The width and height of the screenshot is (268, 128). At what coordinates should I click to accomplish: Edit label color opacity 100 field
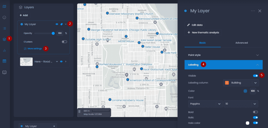[x=253, y=91]
